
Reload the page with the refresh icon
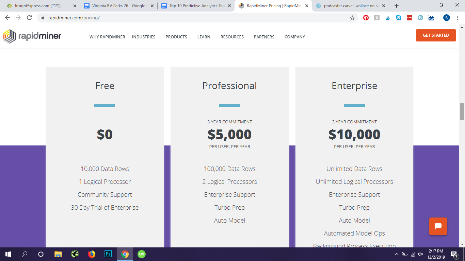29,18
